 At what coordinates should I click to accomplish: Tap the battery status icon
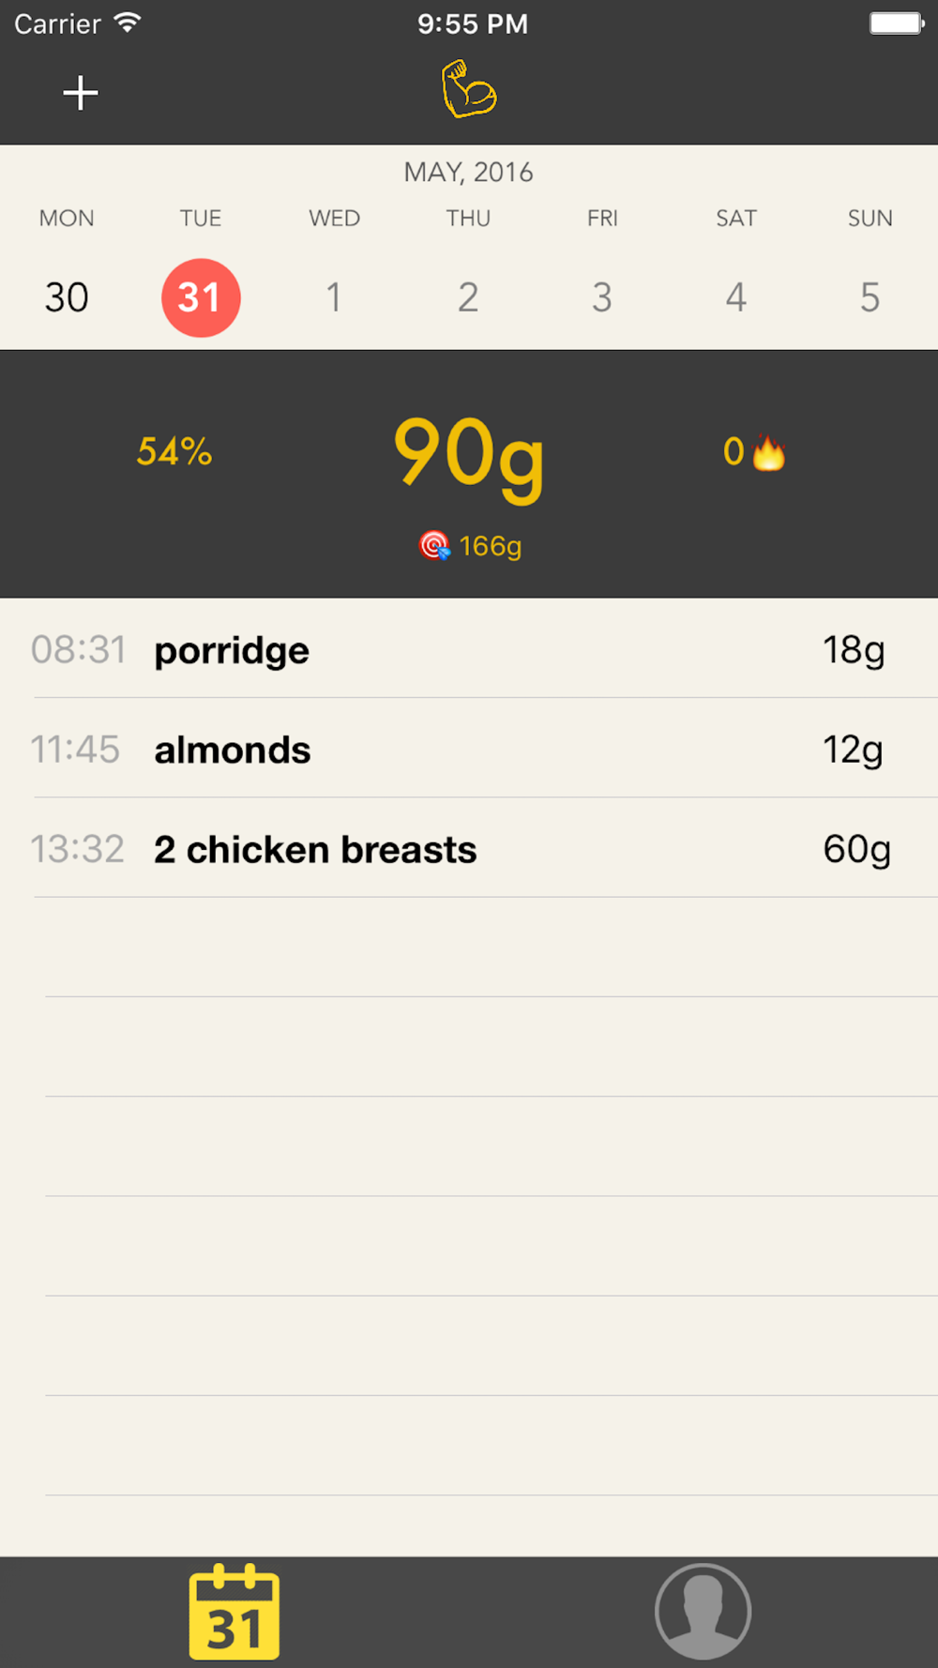pyautogui.click(x=896, y=23)
